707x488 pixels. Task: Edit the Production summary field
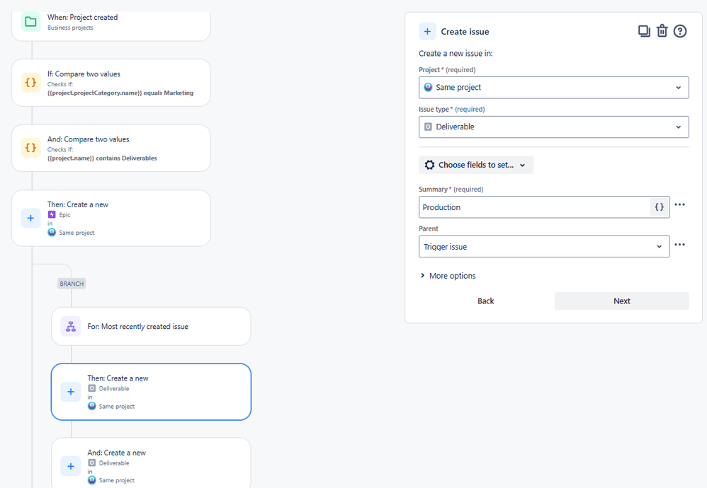coord(531,207)
